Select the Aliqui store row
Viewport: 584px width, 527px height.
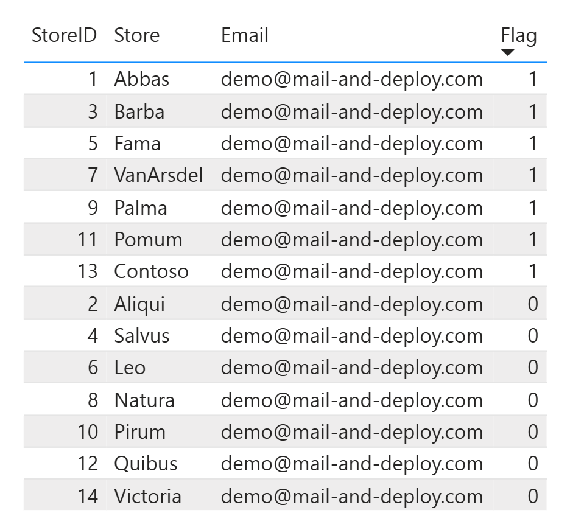(x=139, y=304)
